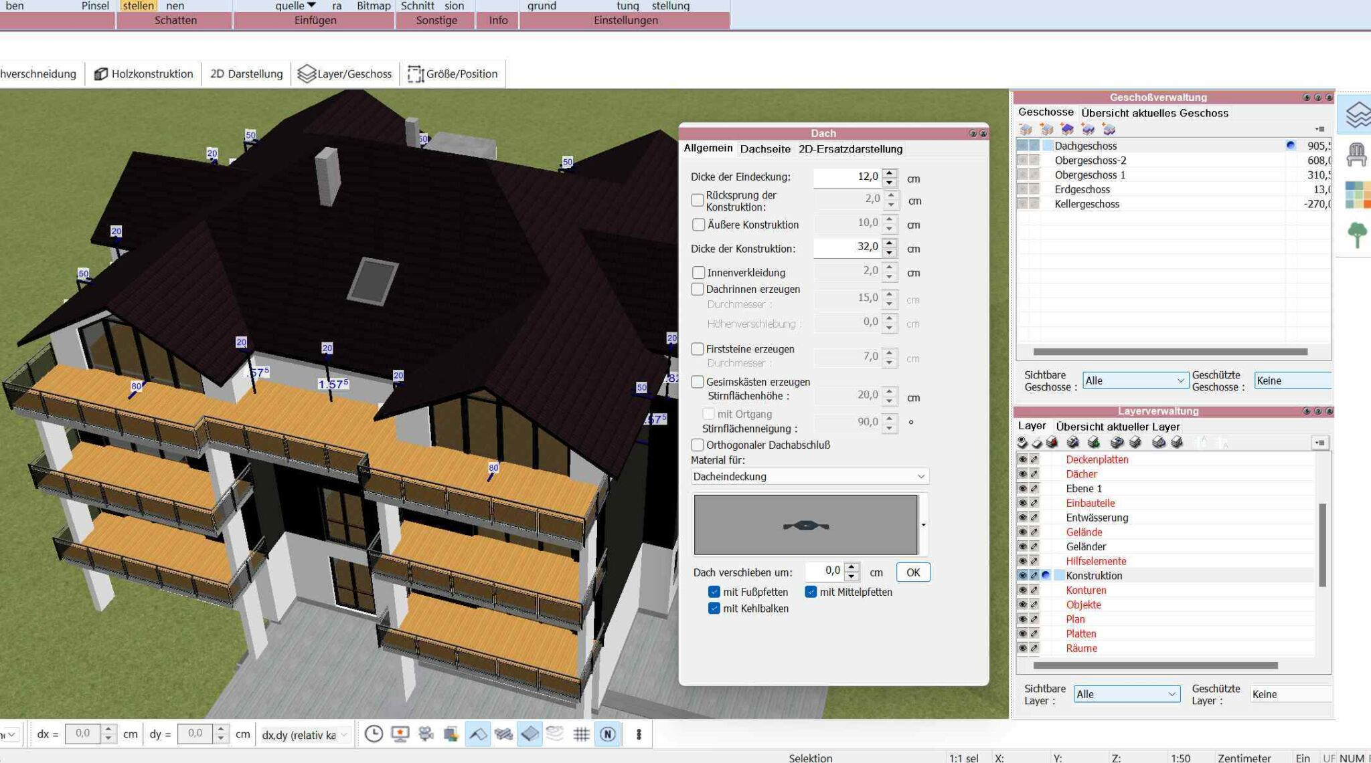Enable Dachrinnen erzeugen checkbox

(698, 289)
